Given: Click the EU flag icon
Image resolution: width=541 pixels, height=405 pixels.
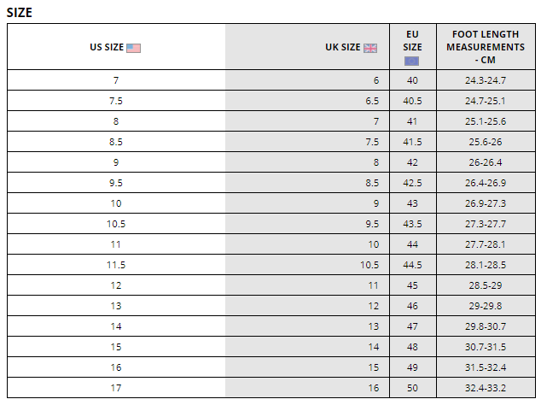Looking at the screenshot, I should (x=412, y=61).
